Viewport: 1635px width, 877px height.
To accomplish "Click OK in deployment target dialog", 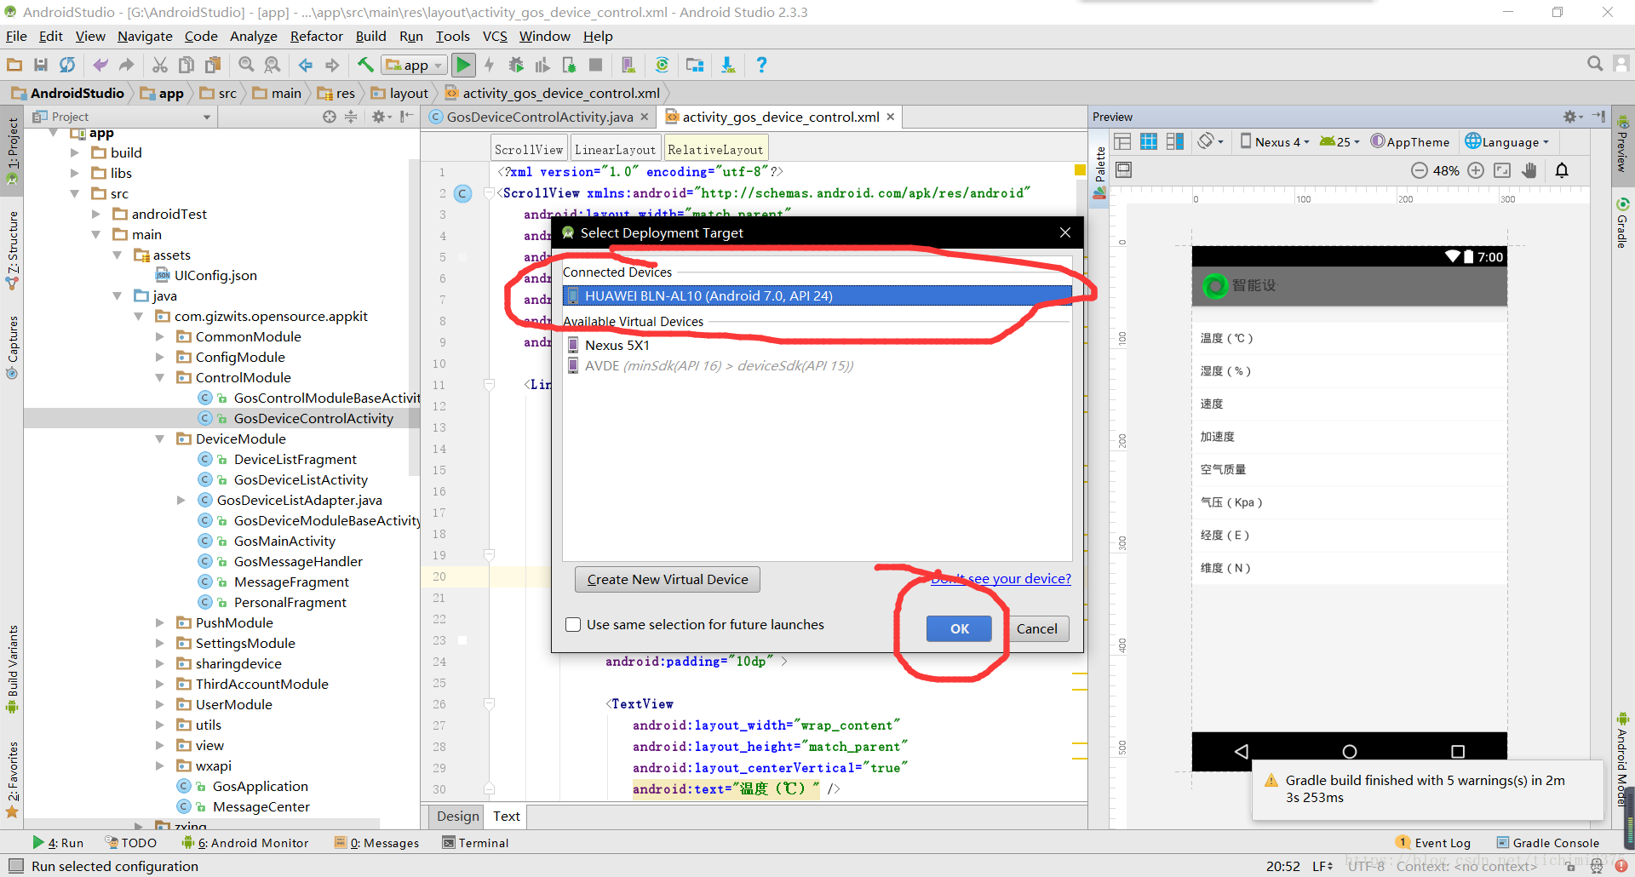I will (959, 628).
